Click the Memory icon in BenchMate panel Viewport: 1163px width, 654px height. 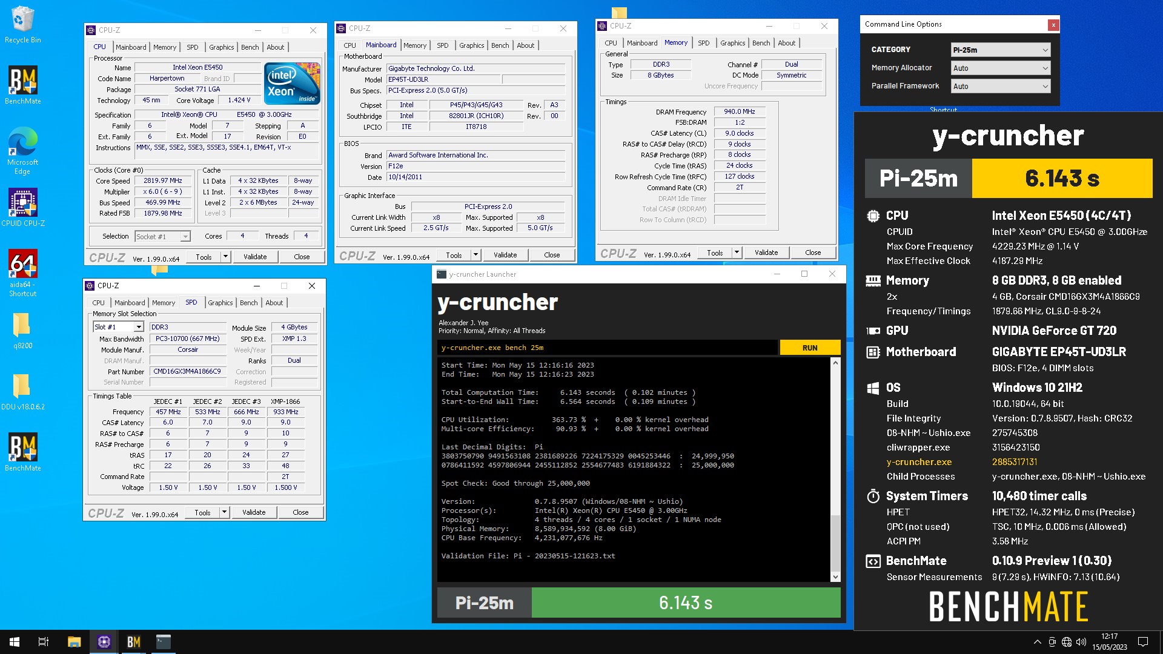pyautogui.click(x=873, y=280)
